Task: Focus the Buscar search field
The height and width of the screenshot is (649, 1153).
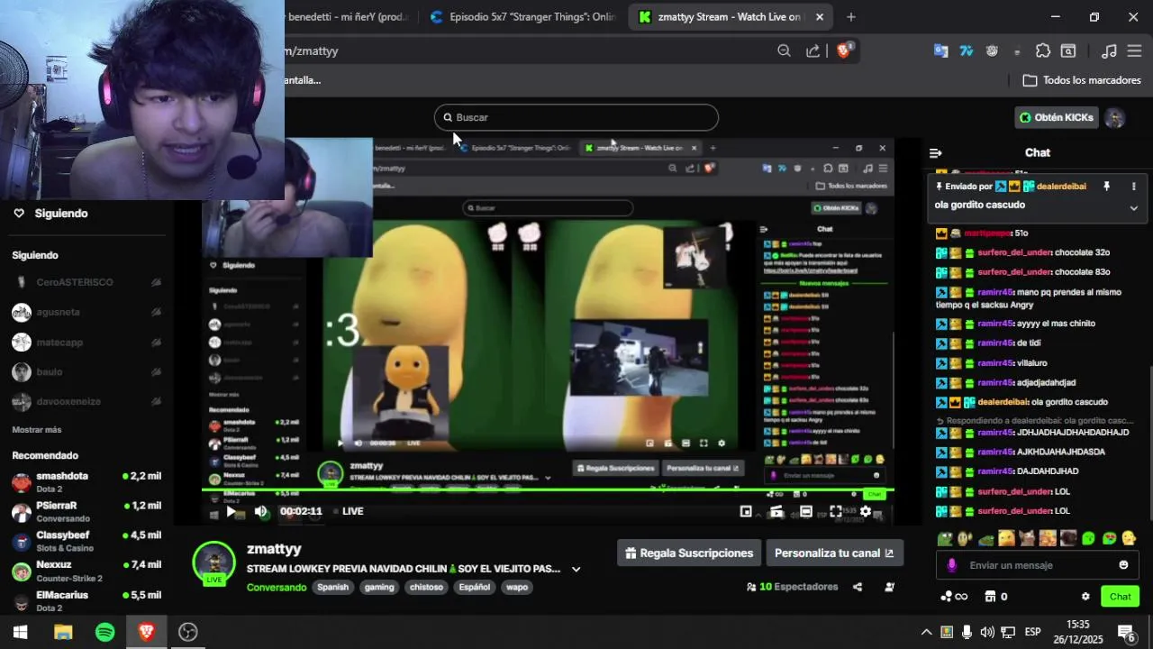Action: tap(576, 117)
